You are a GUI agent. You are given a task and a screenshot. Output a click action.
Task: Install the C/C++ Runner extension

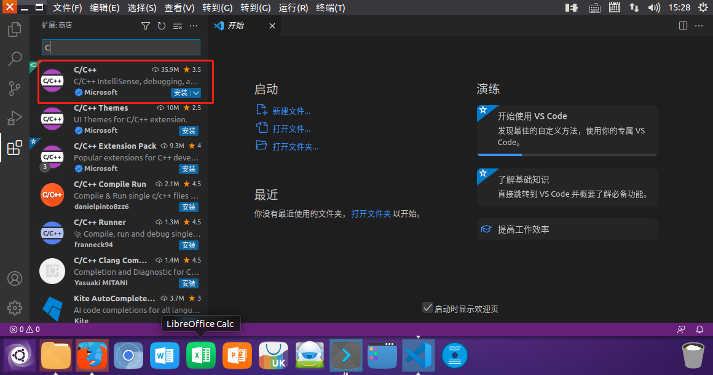point(189,245)
